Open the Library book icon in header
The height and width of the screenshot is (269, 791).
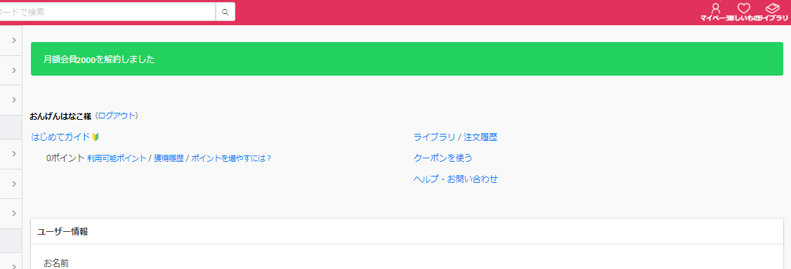(772, 12)
